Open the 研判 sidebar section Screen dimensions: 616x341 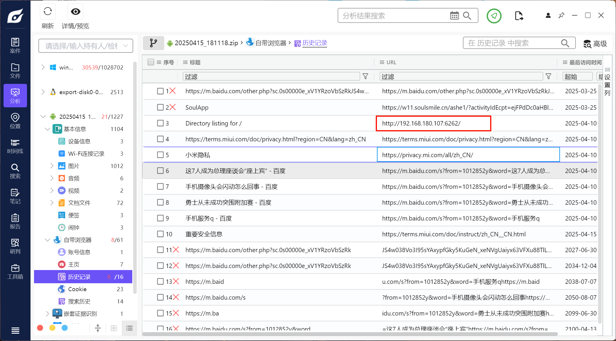(15, 246)
